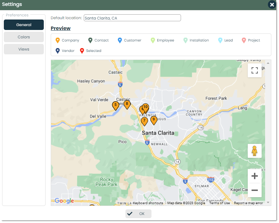This screenshot has width=279, height=223.
Task: Click the map scrollbar down arrow
Action: pyautogui.click(x=268, y=203)
